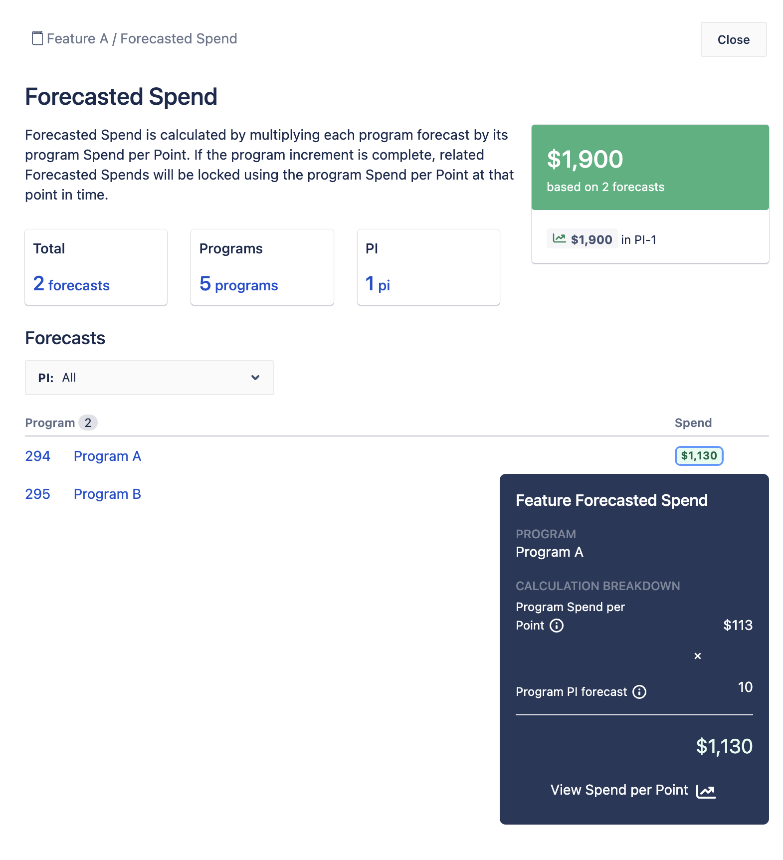The width and height of the screenshot is (783, 860).
Task: Click info icon beside Program PI forecast
Action: coord(639,692)
